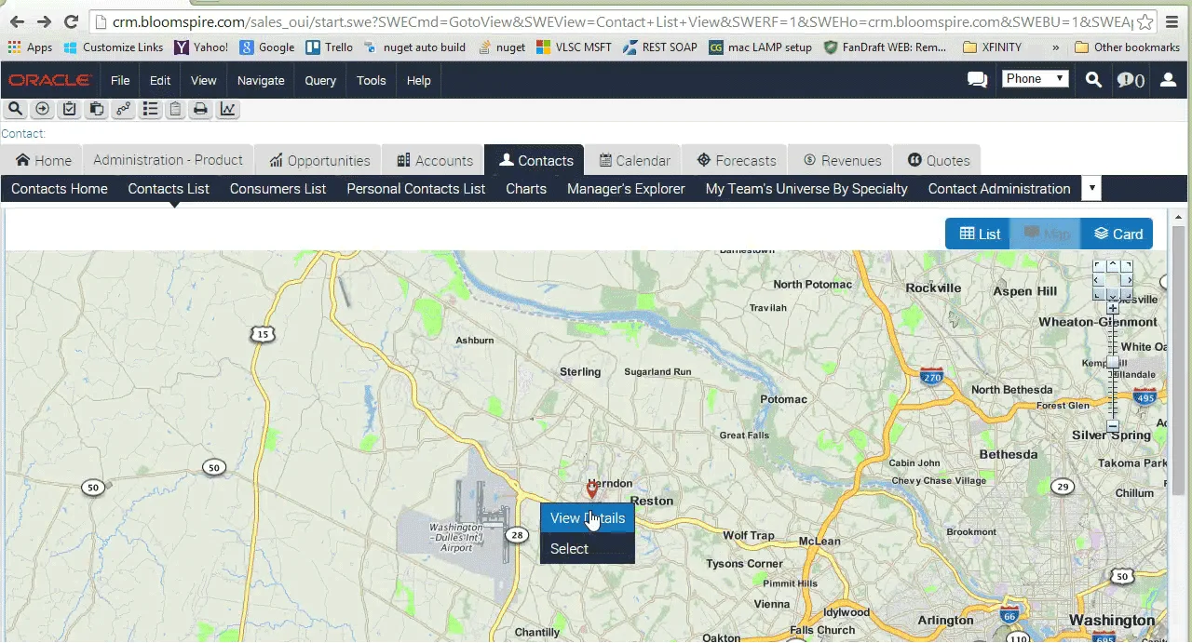
Task: Open the line chart icon in toolbar
Action: (227, 109)
